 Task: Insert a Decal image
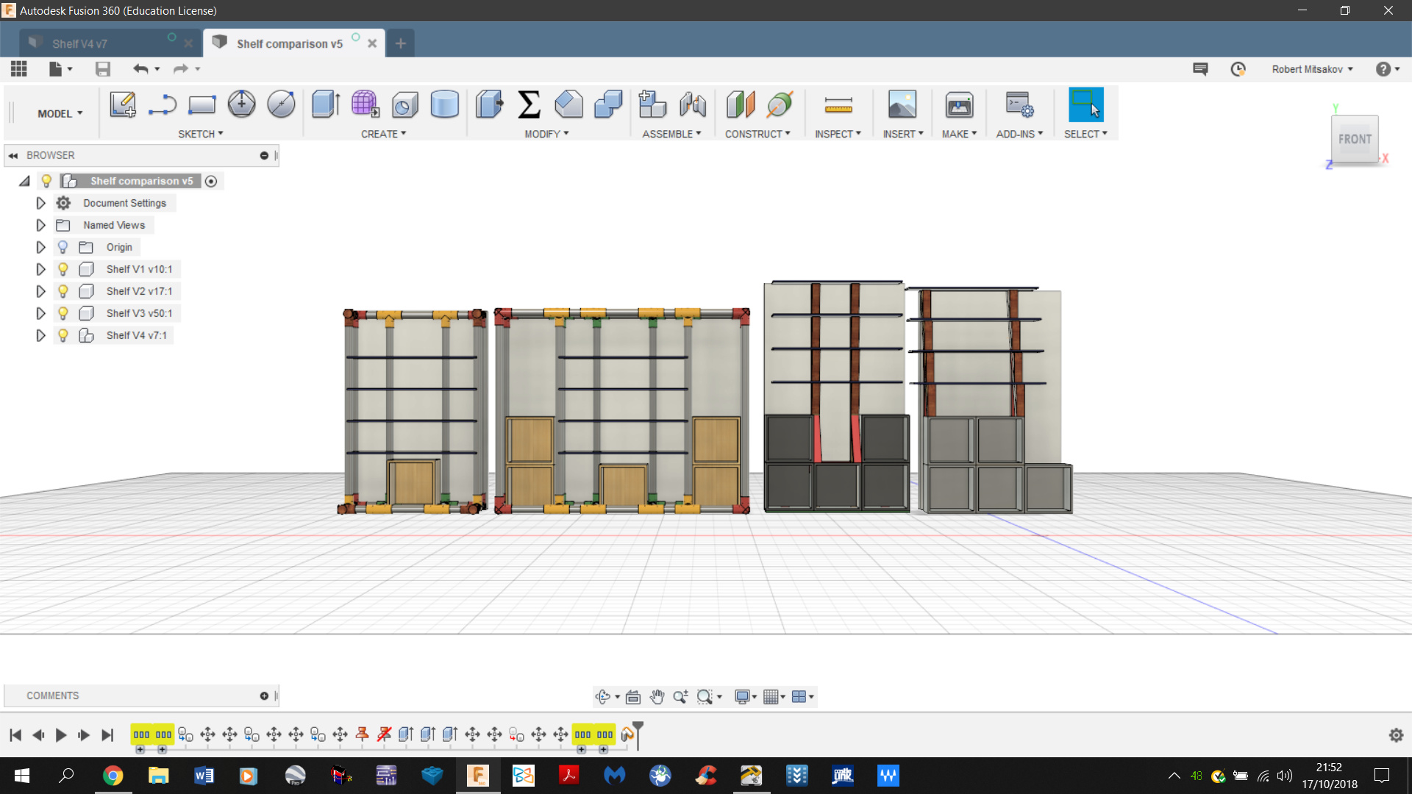pos(902,104)
